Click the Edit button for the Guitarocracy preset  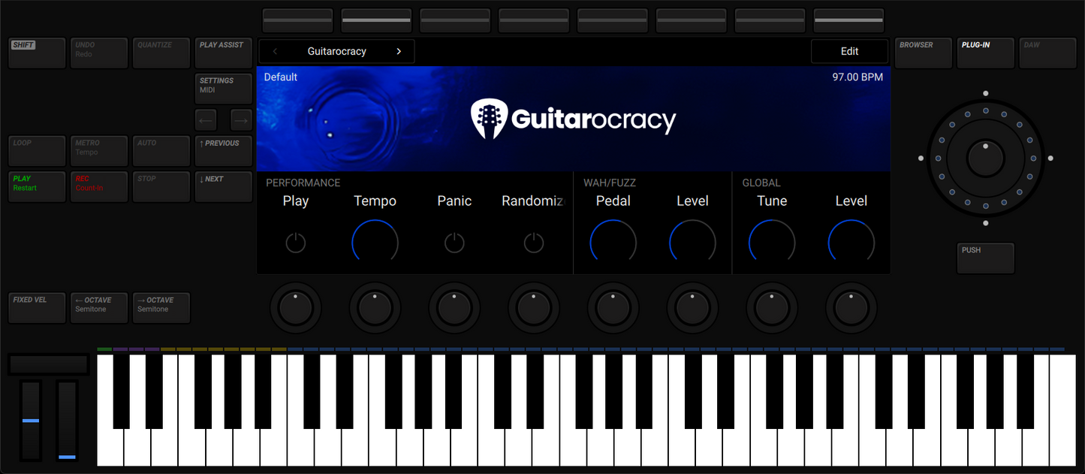pyautogui.click(x=849, y=51)
